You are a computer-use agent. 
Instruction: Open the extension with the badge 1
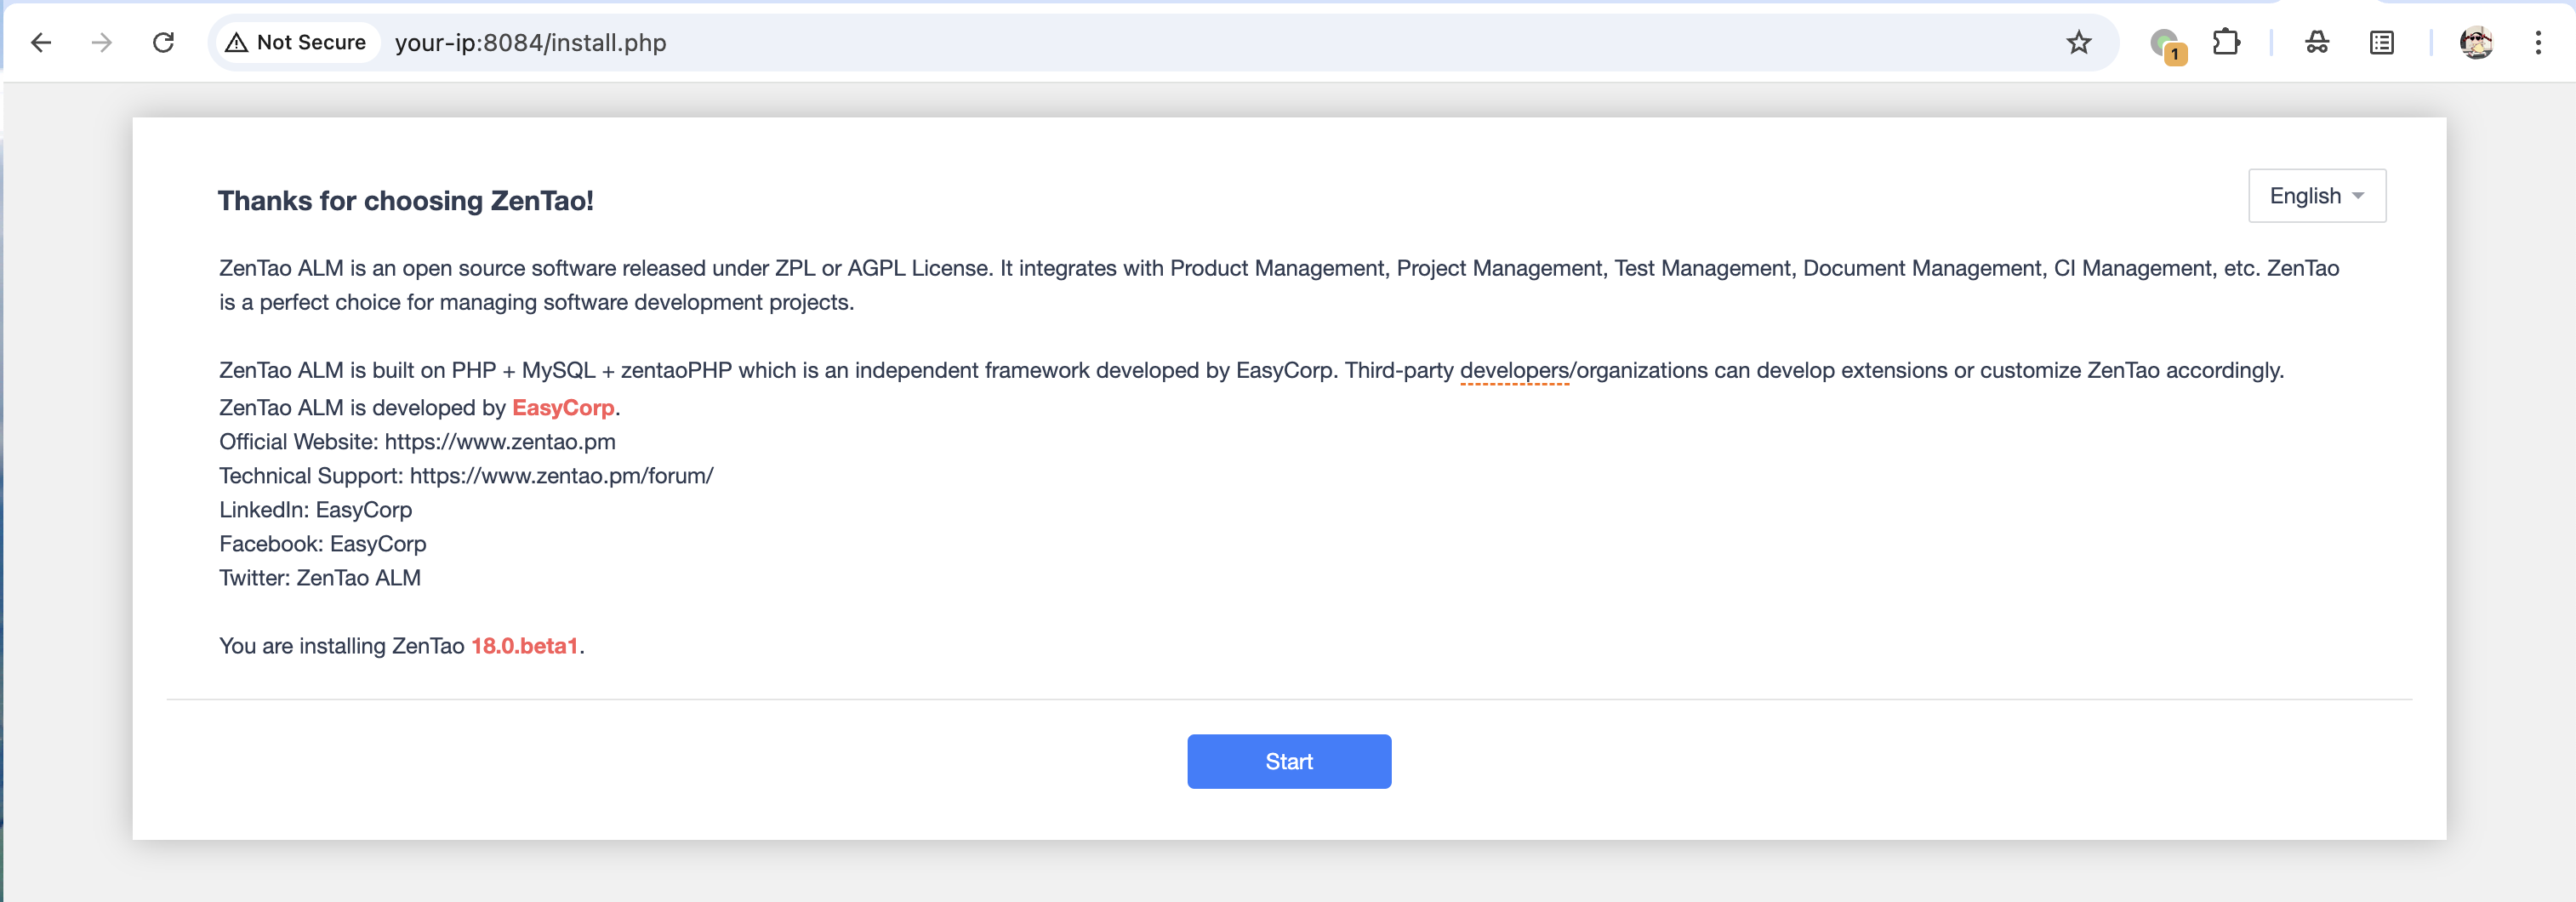tap(2166, 44)
